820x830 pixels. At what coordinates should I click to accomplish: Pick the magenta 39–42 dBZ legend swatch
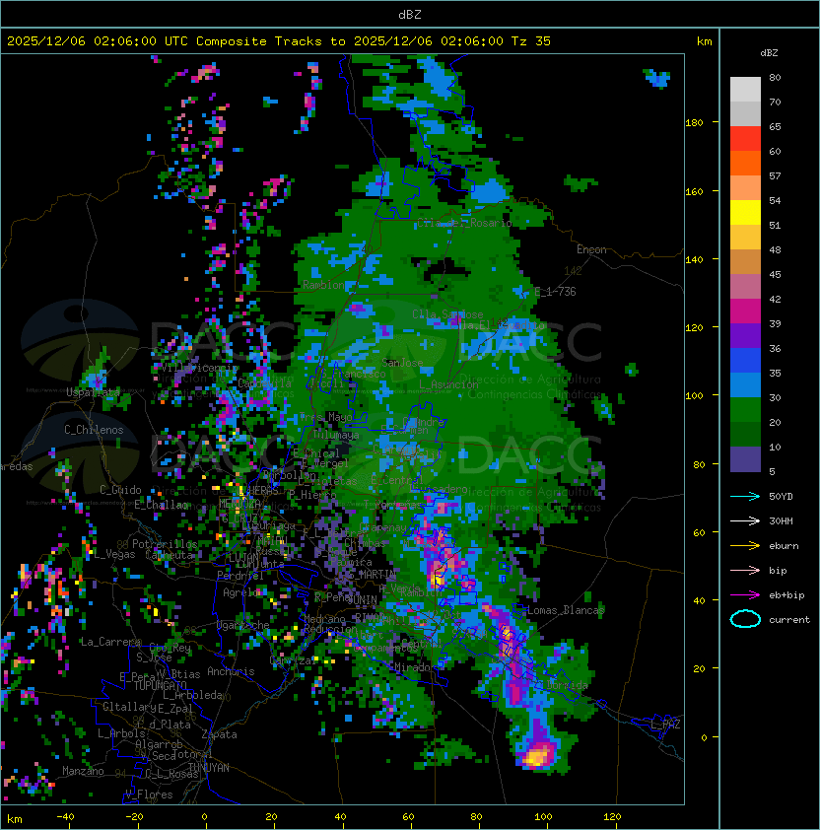pyautogui.click(x=745, y=311)
